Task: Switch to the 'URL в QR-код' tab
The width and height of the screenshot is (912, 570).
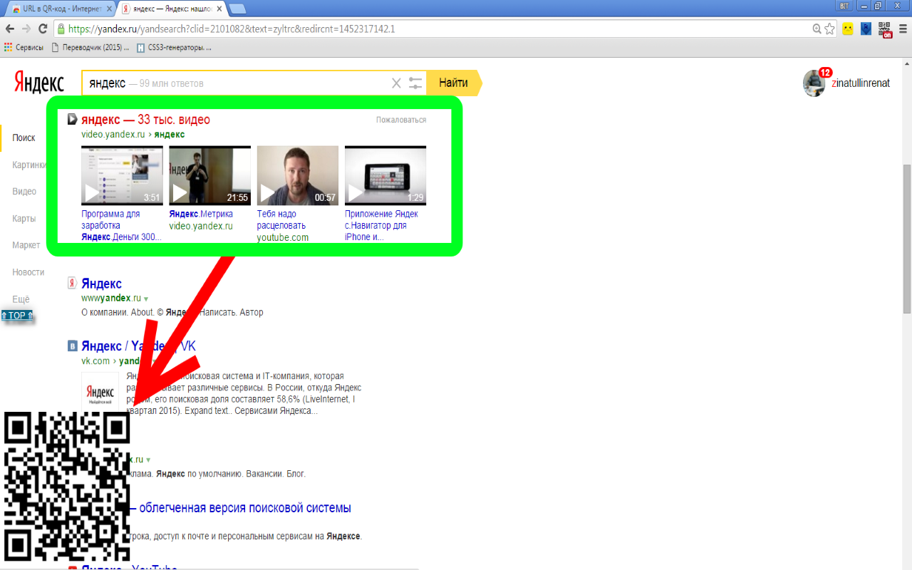Action: [61, 9]
